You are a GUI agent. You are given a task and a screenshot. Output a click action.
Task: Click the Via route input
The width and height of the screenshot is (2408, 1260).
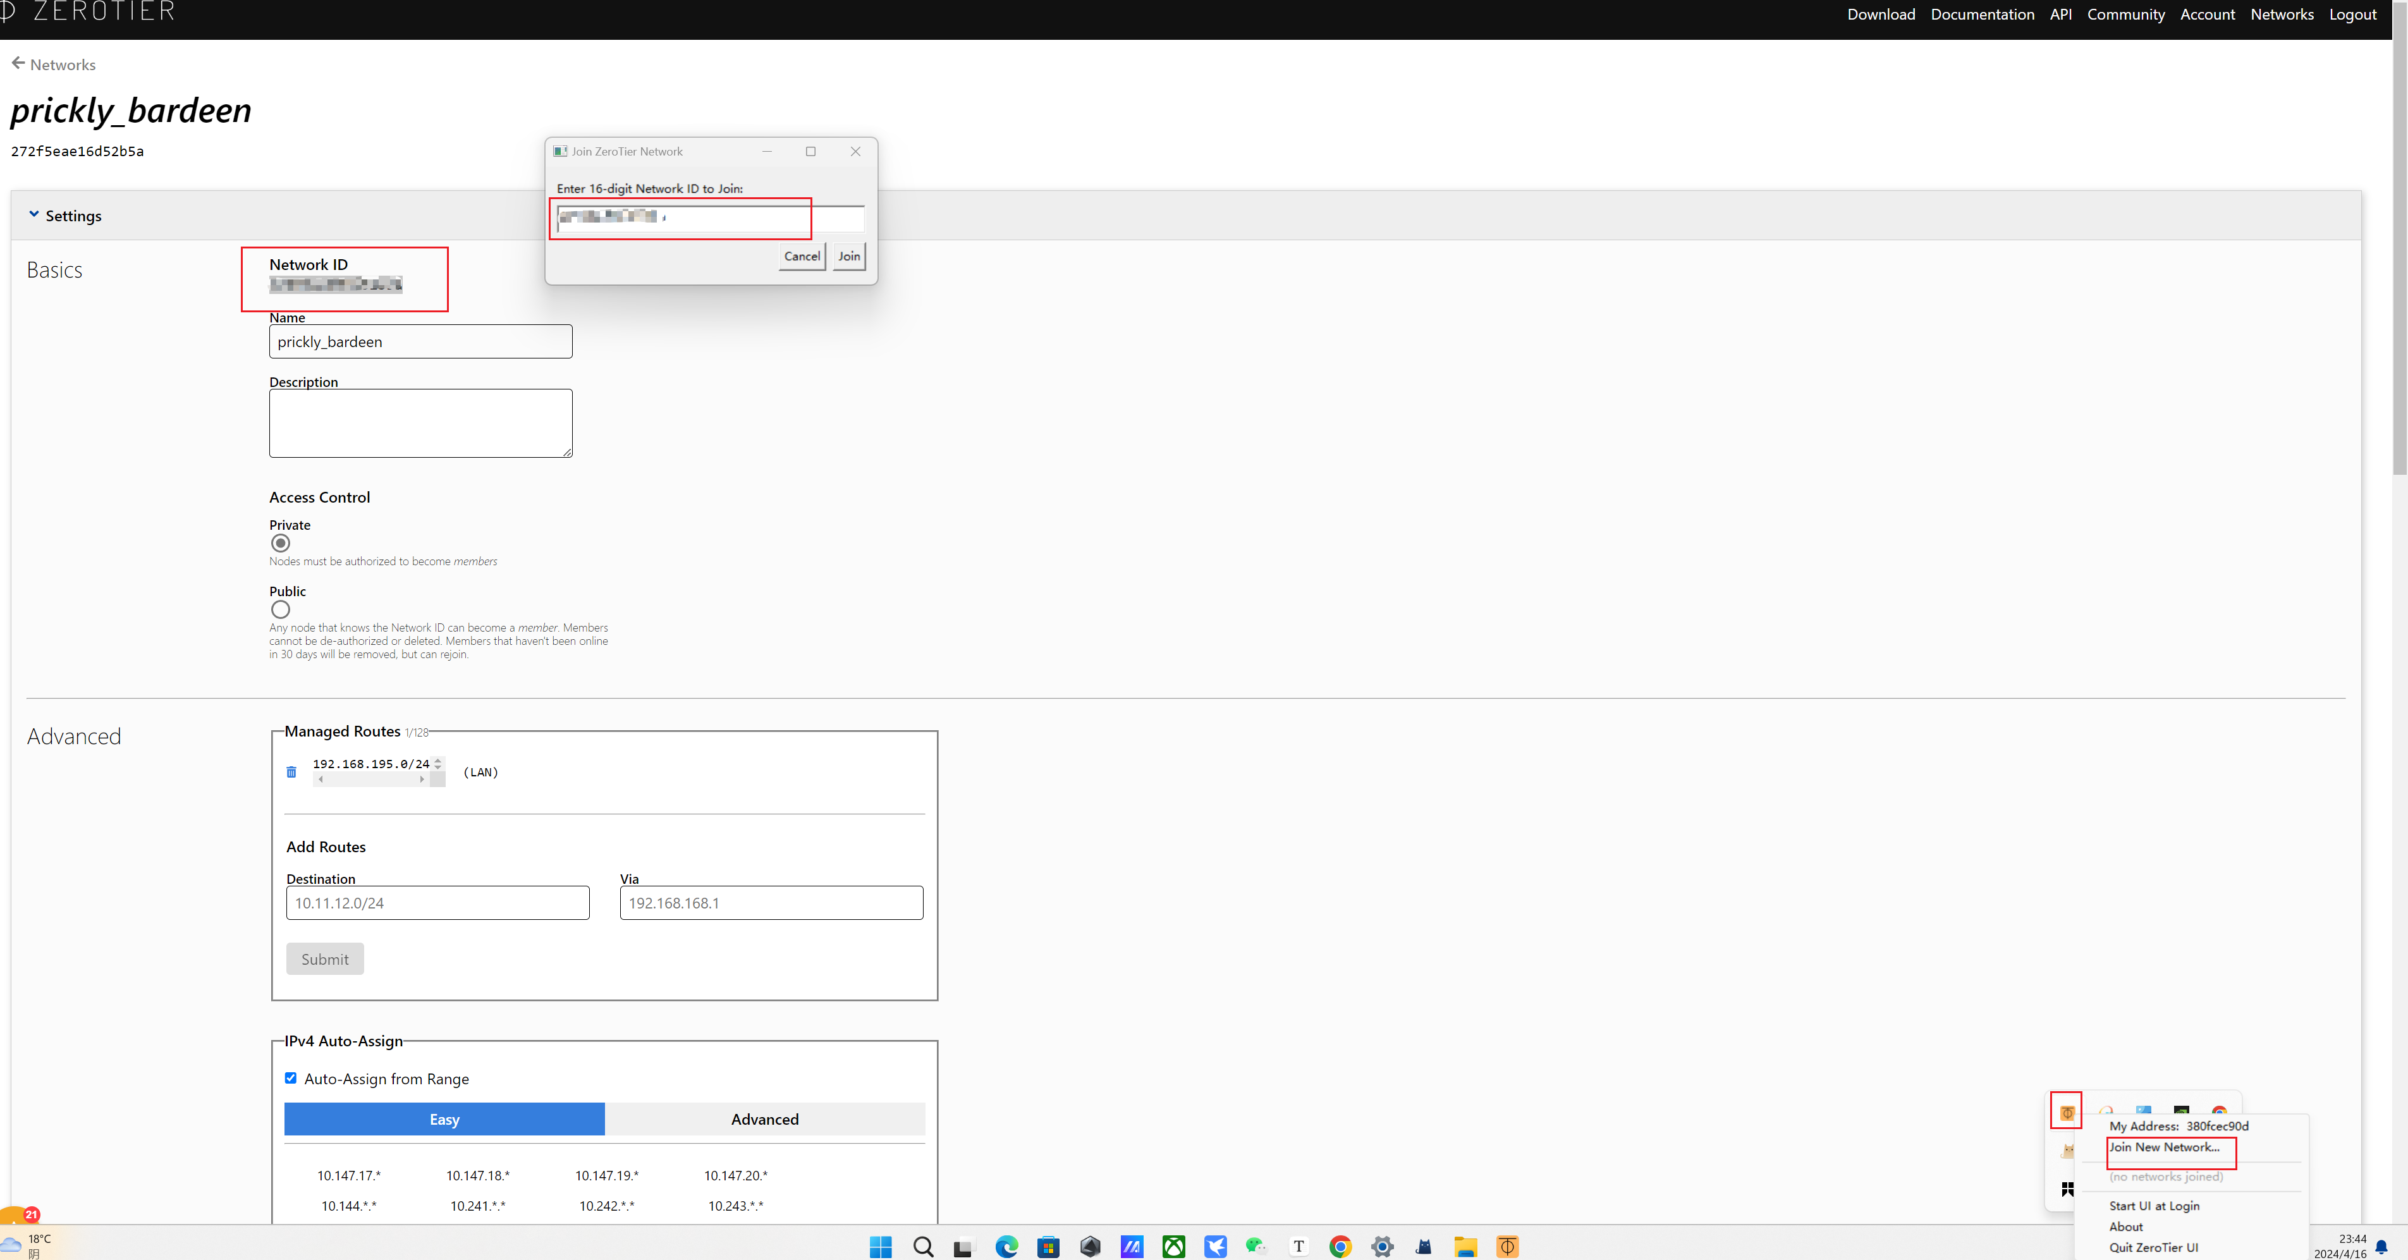click(771, 903)
